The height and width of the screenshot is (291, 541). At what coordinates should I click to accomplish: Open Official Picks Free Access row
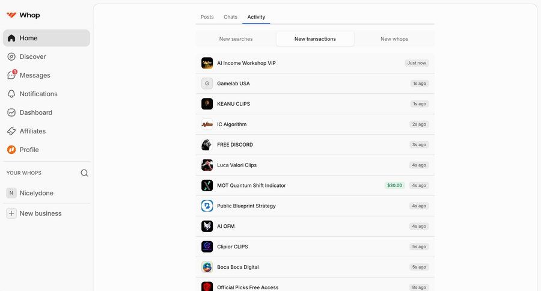point(315,285)
